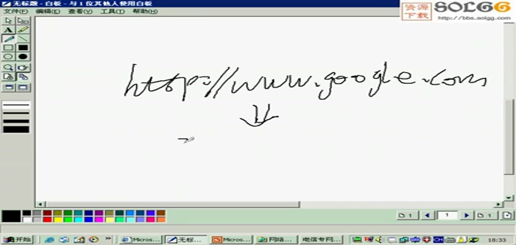Switch to the 电信专网... taskbar window

pos(322,239)
